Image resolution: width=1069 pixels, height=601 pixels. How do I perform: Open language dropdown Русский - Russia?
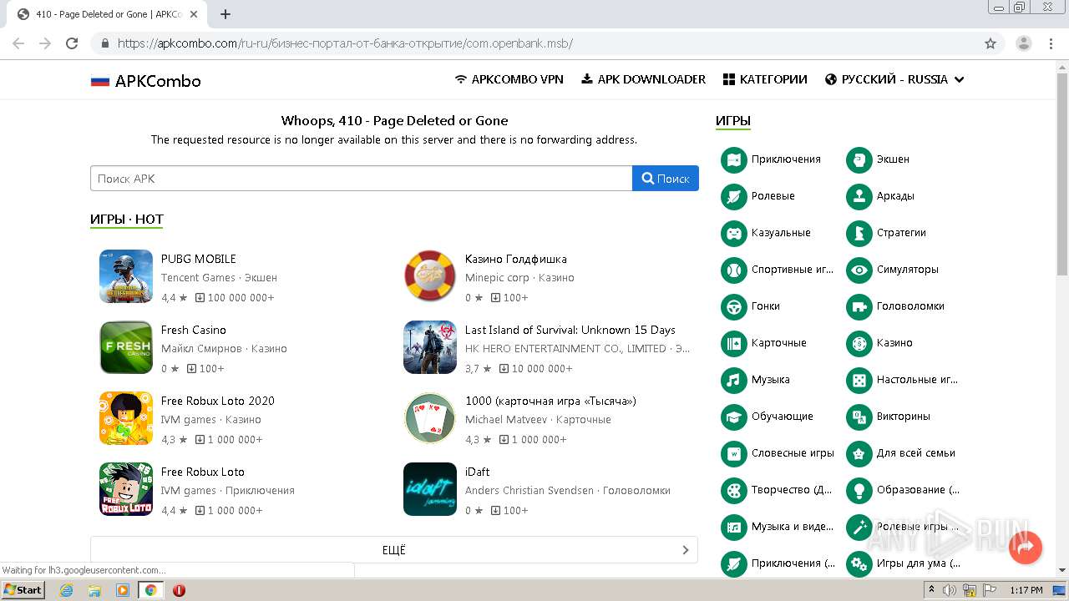(x=894, y=79)
